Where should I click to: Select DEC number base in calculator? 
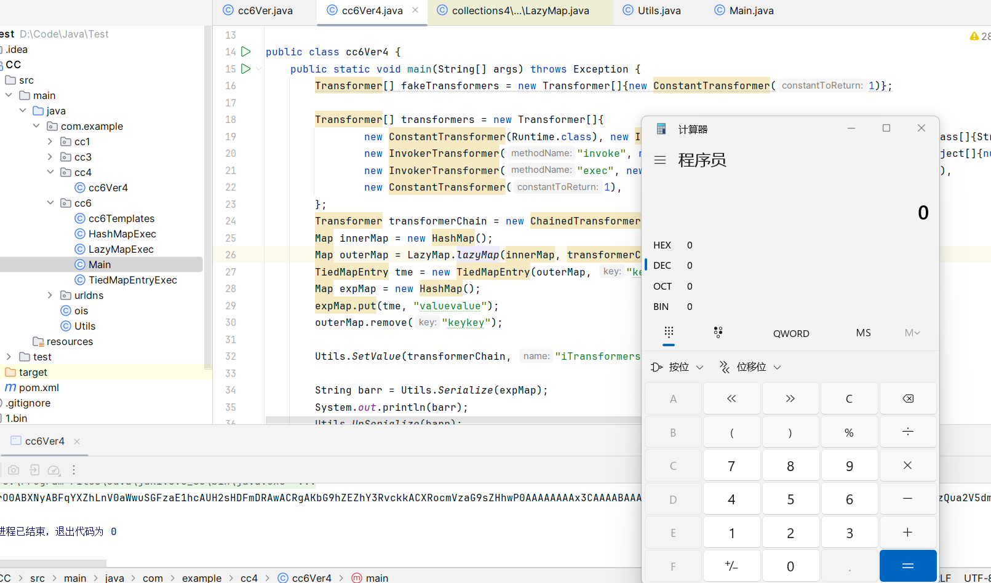click(674, 265)
